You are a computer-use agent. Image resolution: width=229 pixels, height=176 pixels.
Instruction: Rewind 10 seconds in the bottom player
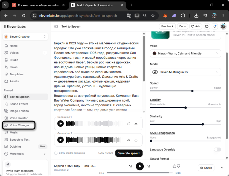click(131, 166)
